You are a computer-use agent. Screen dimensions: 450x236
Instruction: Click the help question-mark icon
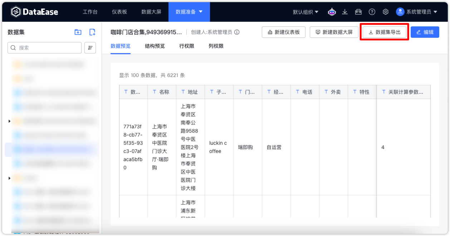372,12
